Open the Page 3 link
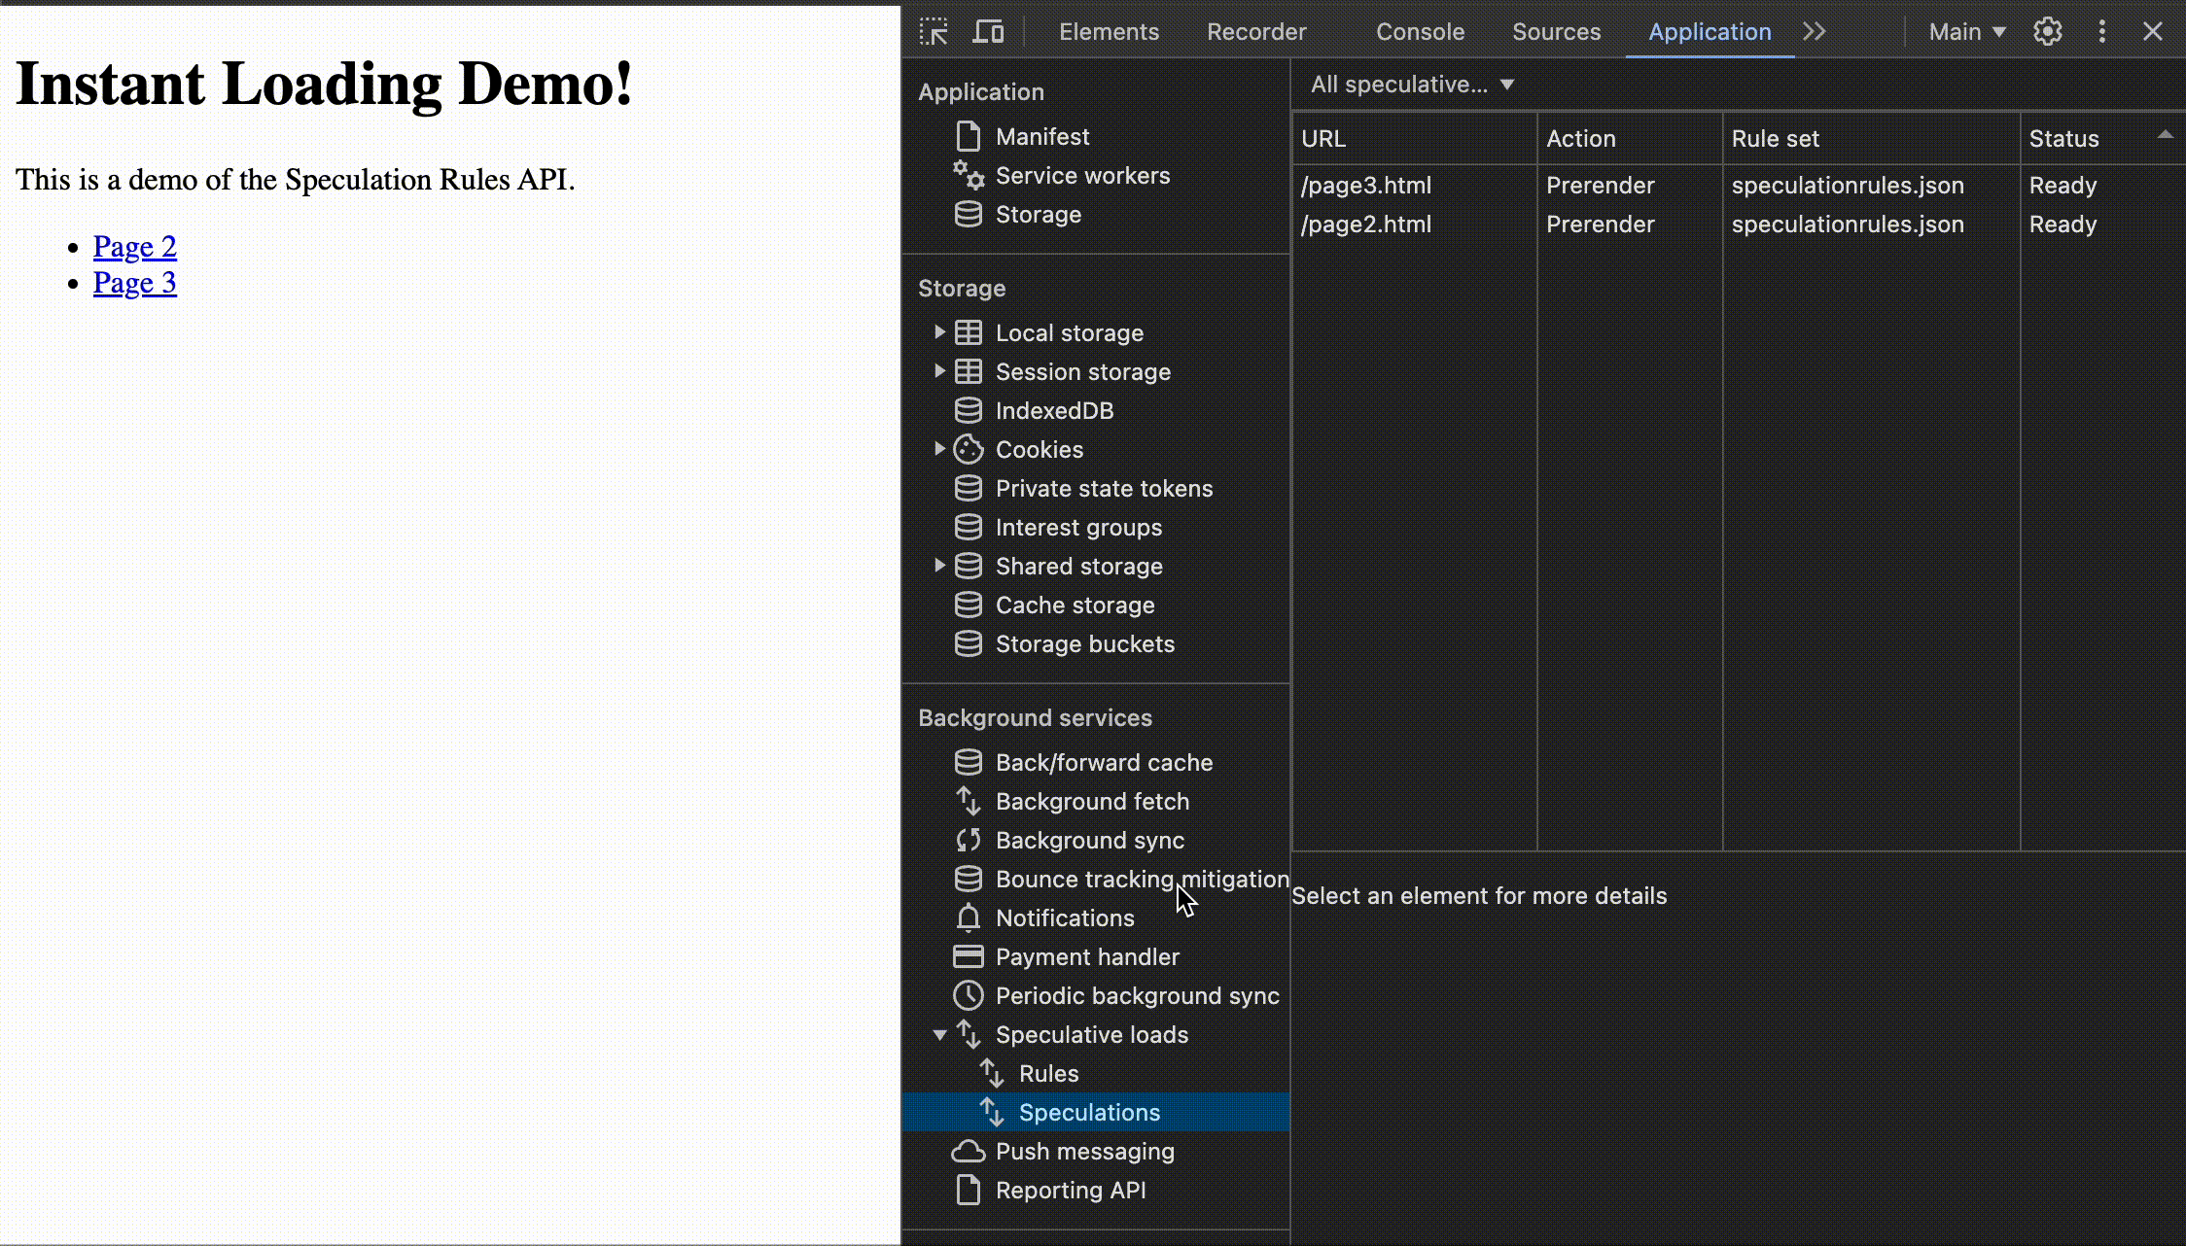2186x1246 pixels. point(135,283)
